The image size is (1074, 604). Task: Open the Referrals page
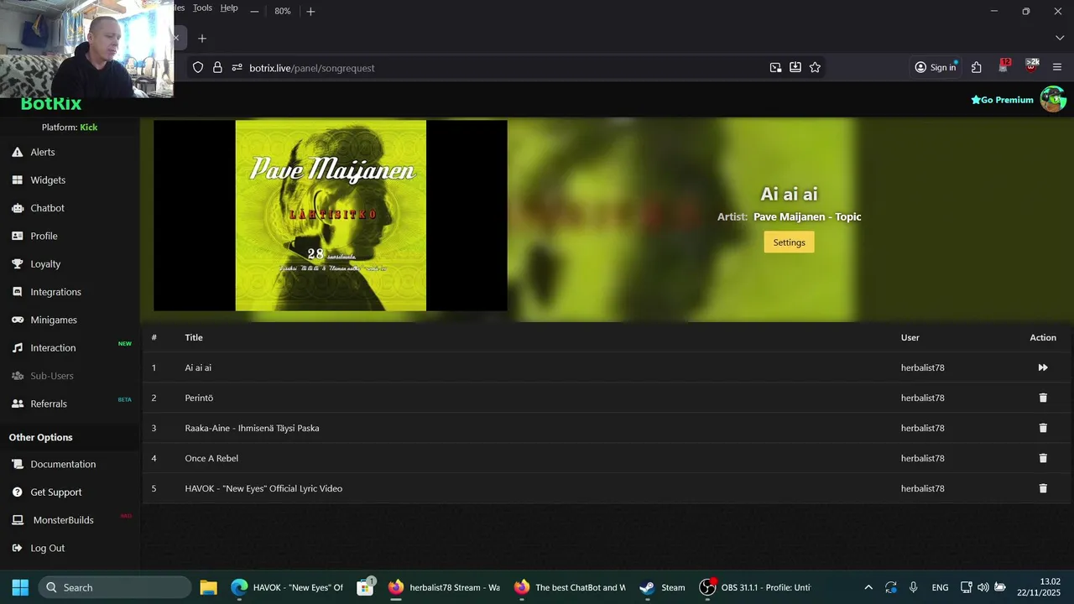pyautogui.click(x=49, y=404)
